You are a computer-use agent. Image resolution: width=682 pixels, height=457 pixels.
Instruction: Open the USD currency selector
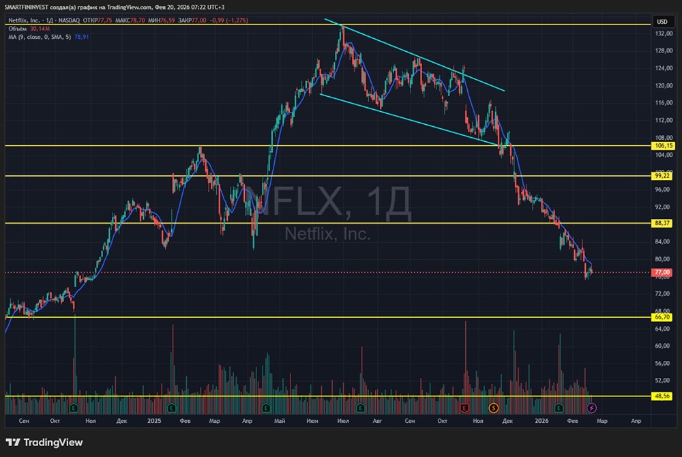(662, 21)
